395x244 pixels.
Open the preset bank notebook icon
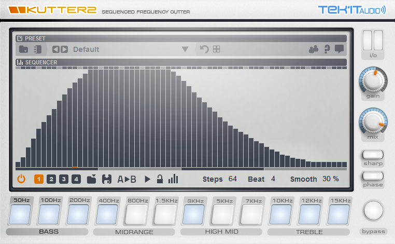(37, 49)
